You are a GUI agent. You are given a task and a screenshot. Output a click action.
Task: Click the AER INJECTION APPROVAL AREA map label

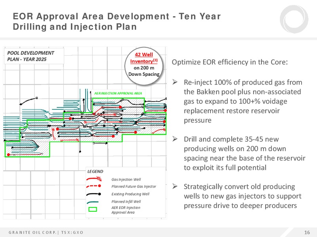pos(118,93)
